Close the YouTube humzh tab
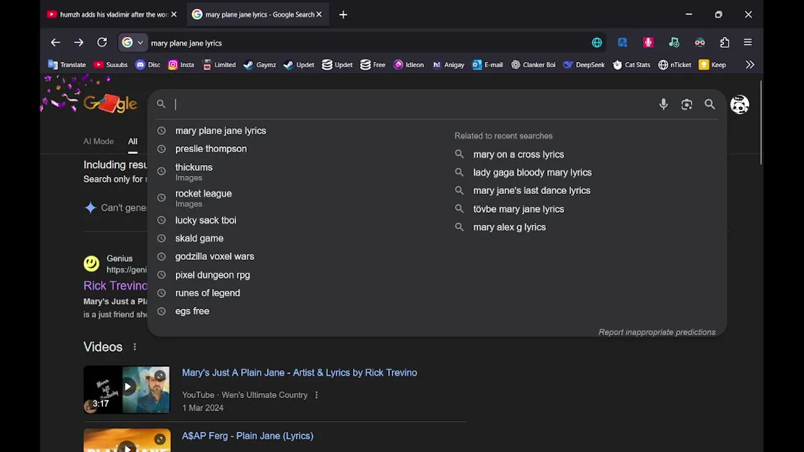804x452 pixels. tap(174, 14)
